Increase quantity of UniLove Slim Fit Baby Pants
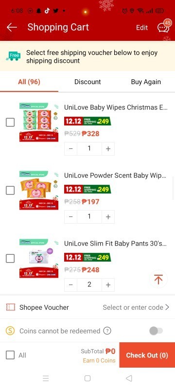 coord(108,285)
